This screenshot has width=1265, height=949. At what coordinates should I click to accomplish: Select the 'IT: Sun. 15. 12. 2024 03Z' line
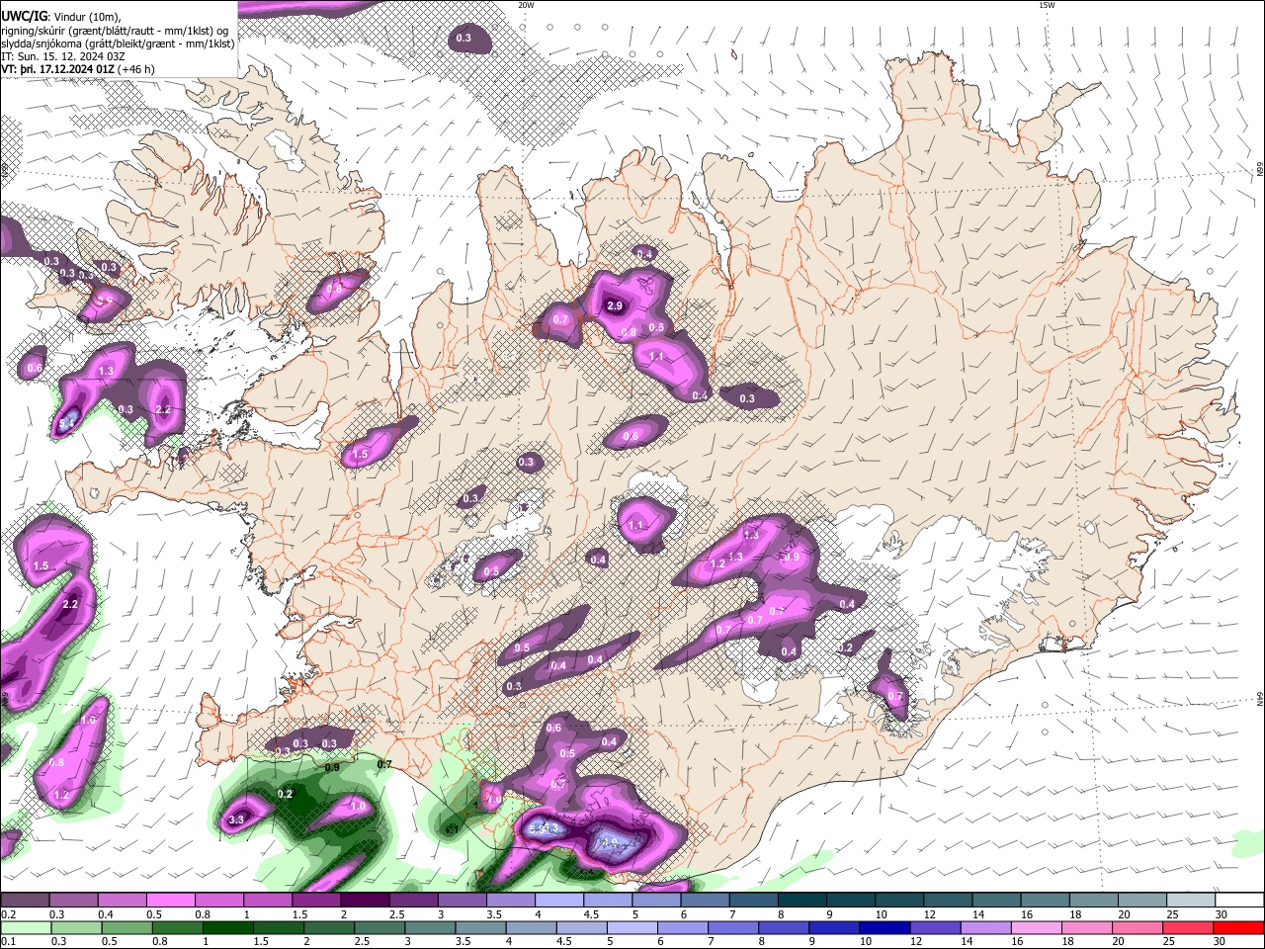pyautogui.click(x=62, y=56)
